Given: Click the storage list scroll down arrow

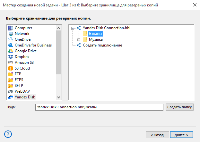Looking at the screenshot, I should point(58,97).
